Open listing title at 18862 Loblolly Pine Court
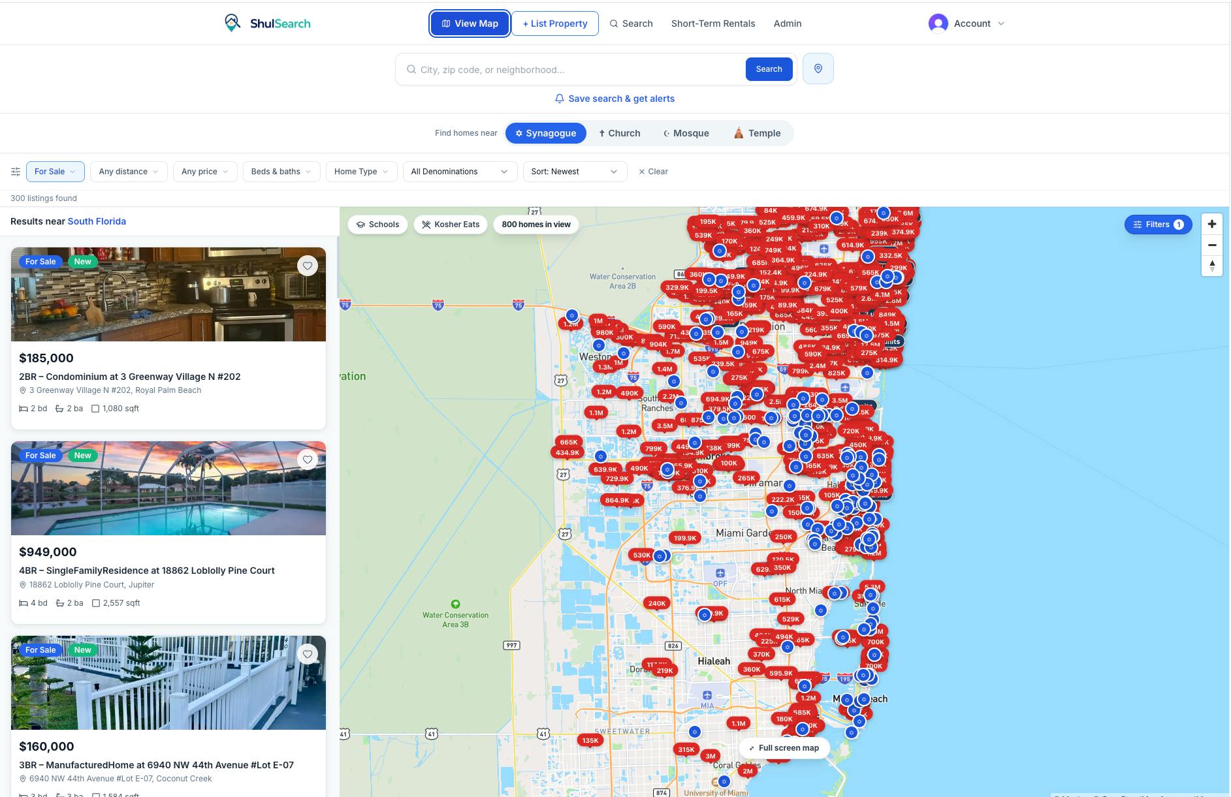This screenshot has height=797, width=1231. pyautogui.click(x=147, y=570)
